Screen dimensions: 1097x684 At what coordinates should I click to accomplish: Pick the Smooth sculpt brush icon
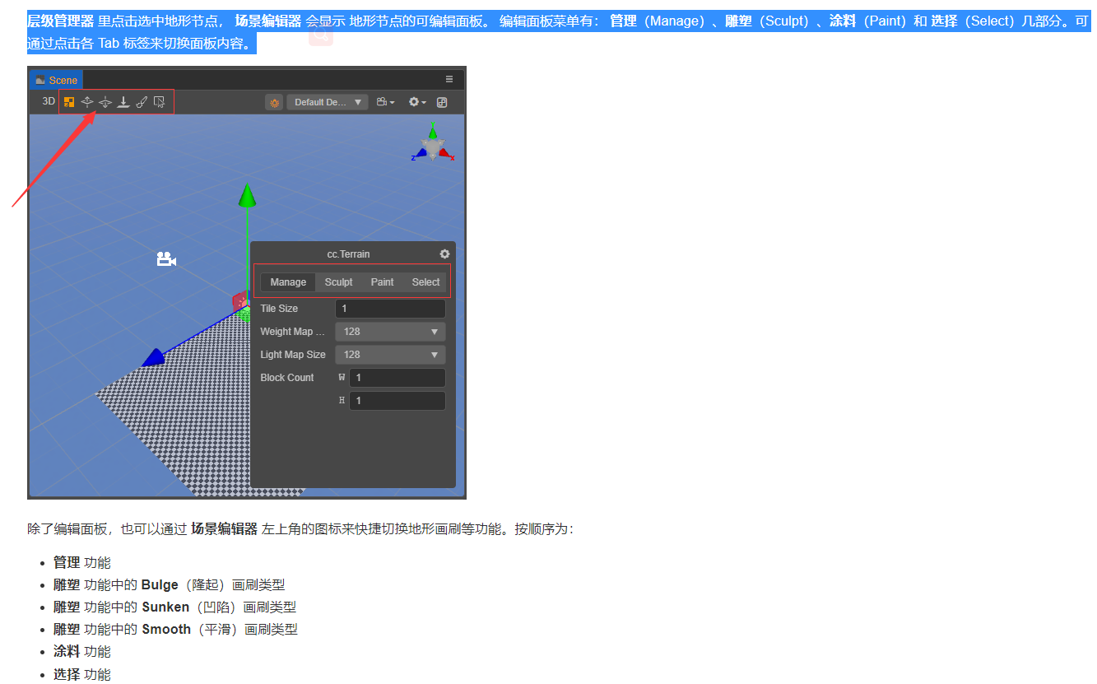point(123,102)
